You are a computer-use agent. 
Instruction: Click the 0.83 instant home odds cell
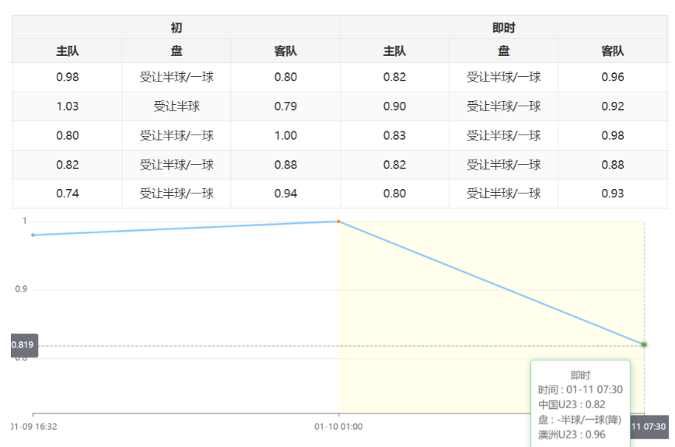point(394,135)
